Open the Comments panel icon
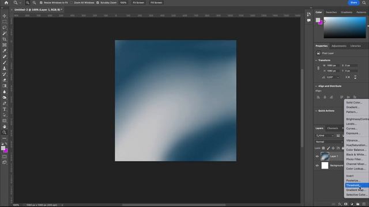 (x=309, y=21)
